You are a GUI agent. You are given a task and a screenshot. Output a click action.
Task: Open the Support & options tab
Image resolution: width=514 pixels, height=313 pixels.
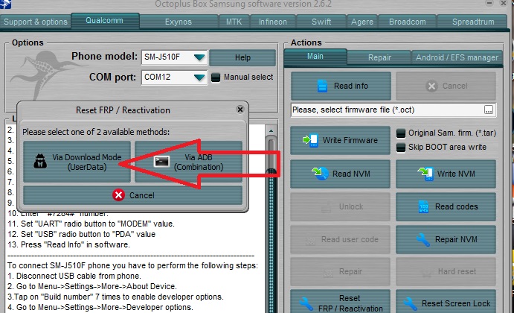tap(36, 22)
